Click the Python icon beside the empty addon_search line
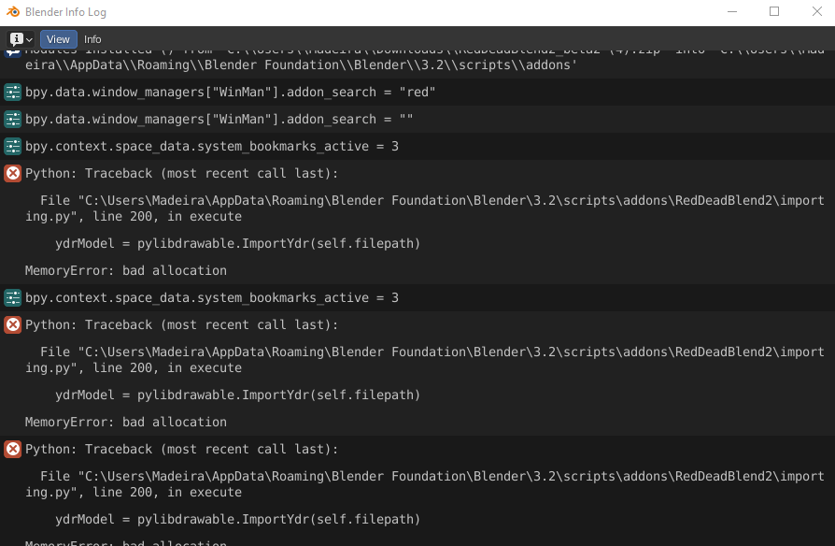 pos(13,119)
